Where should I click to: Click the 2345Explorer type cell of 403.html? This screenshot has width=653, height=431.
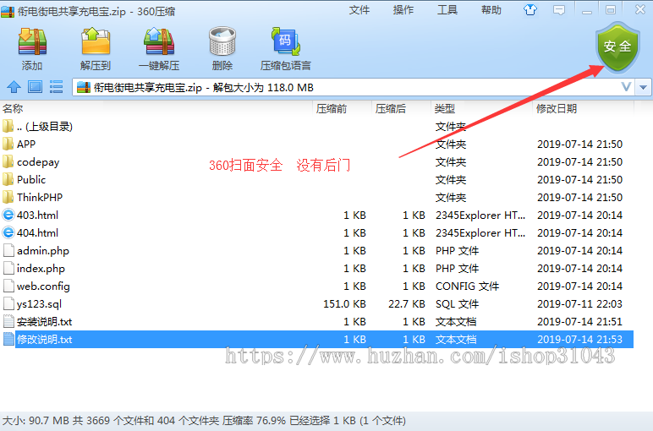480,215
